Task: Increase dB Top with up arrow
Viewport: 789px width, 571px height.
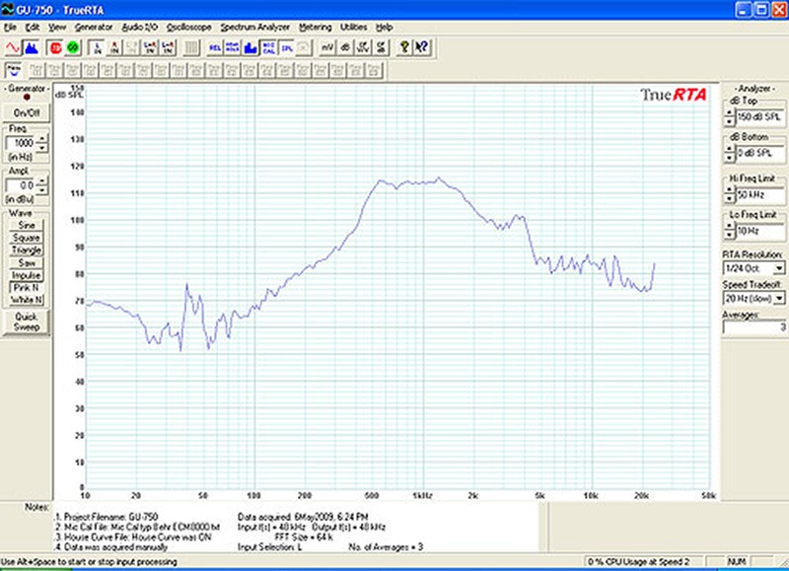Action: [x=730, y=113]
